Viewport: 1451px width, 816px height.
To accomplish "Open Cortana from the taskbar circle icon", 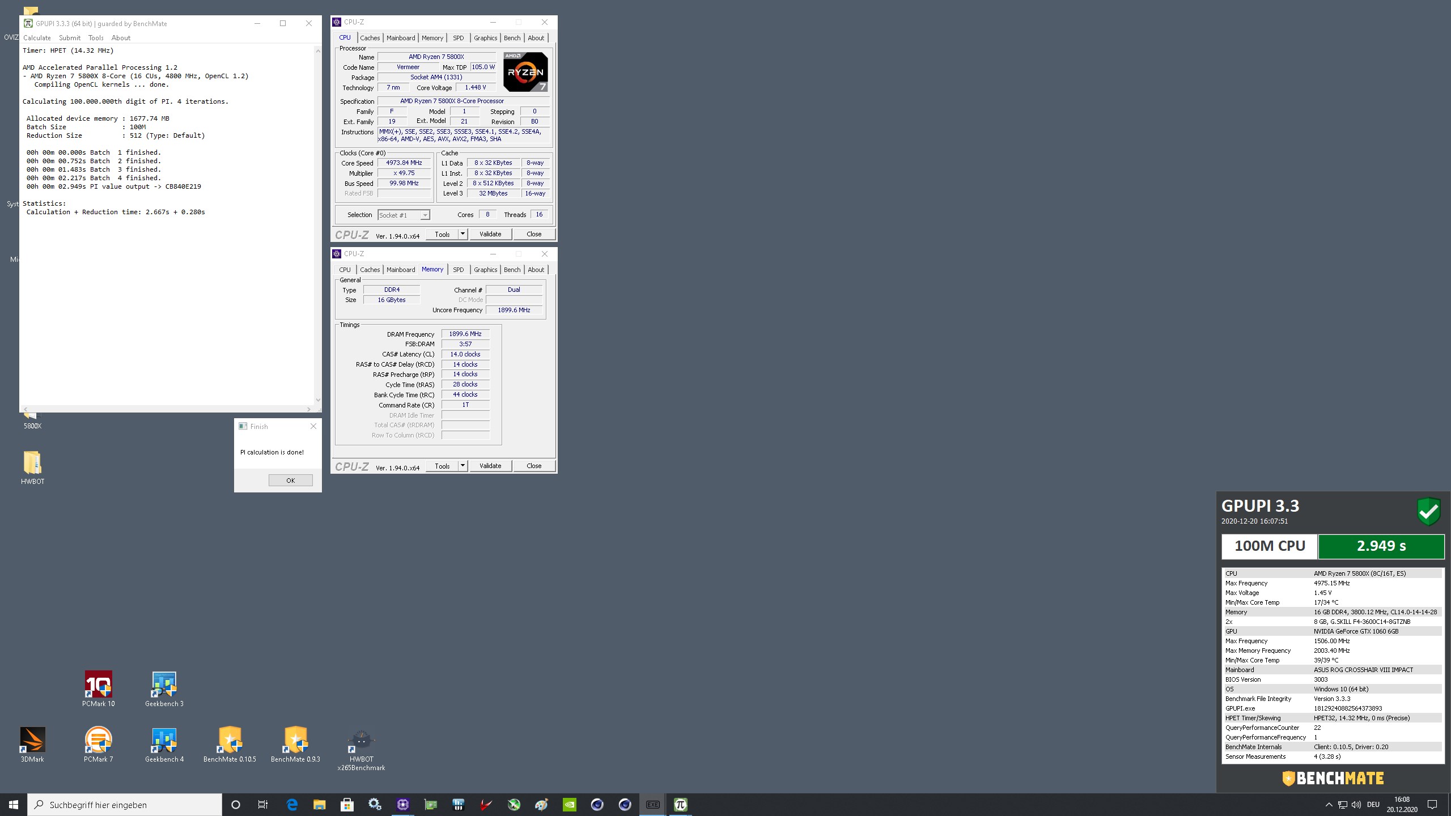I will coord(236,805).
